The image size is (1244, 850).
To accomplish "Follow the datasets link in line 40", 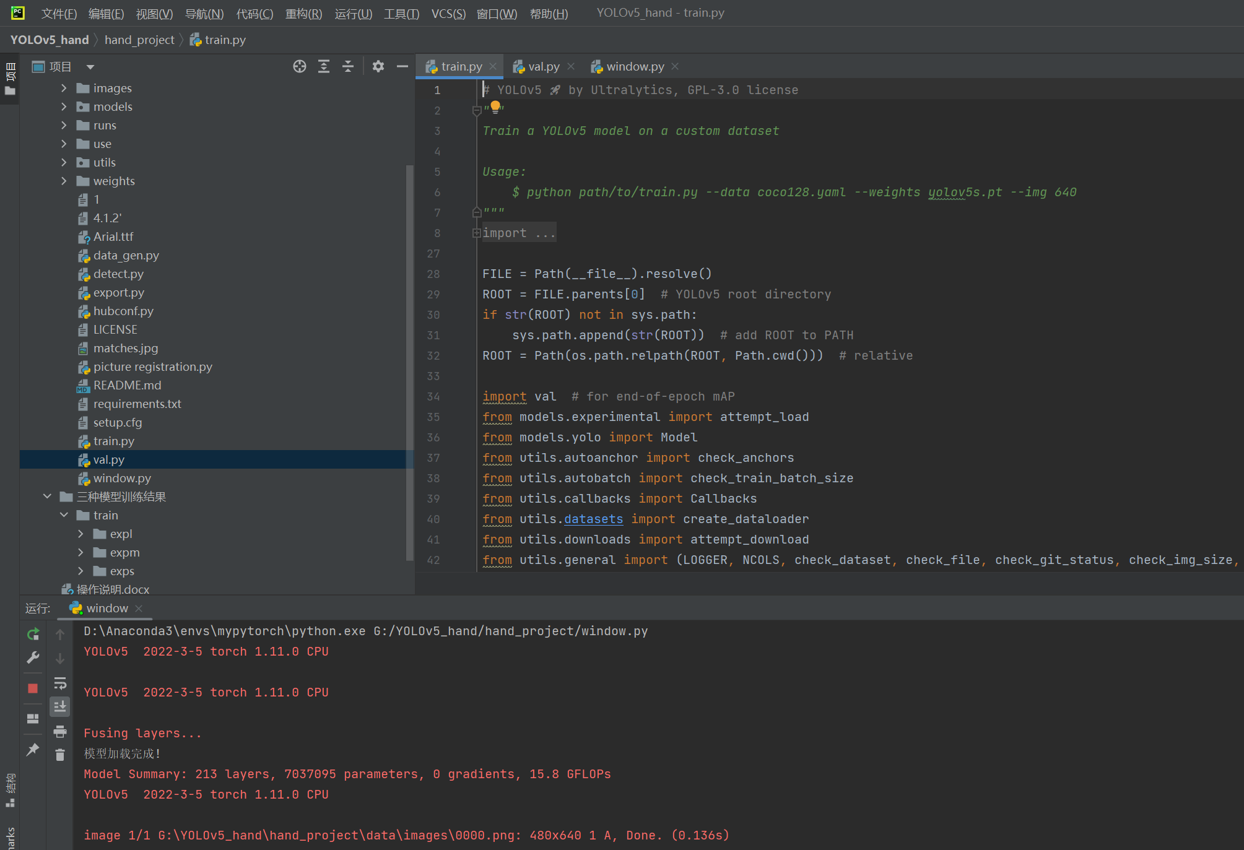I will coord(593,519).
